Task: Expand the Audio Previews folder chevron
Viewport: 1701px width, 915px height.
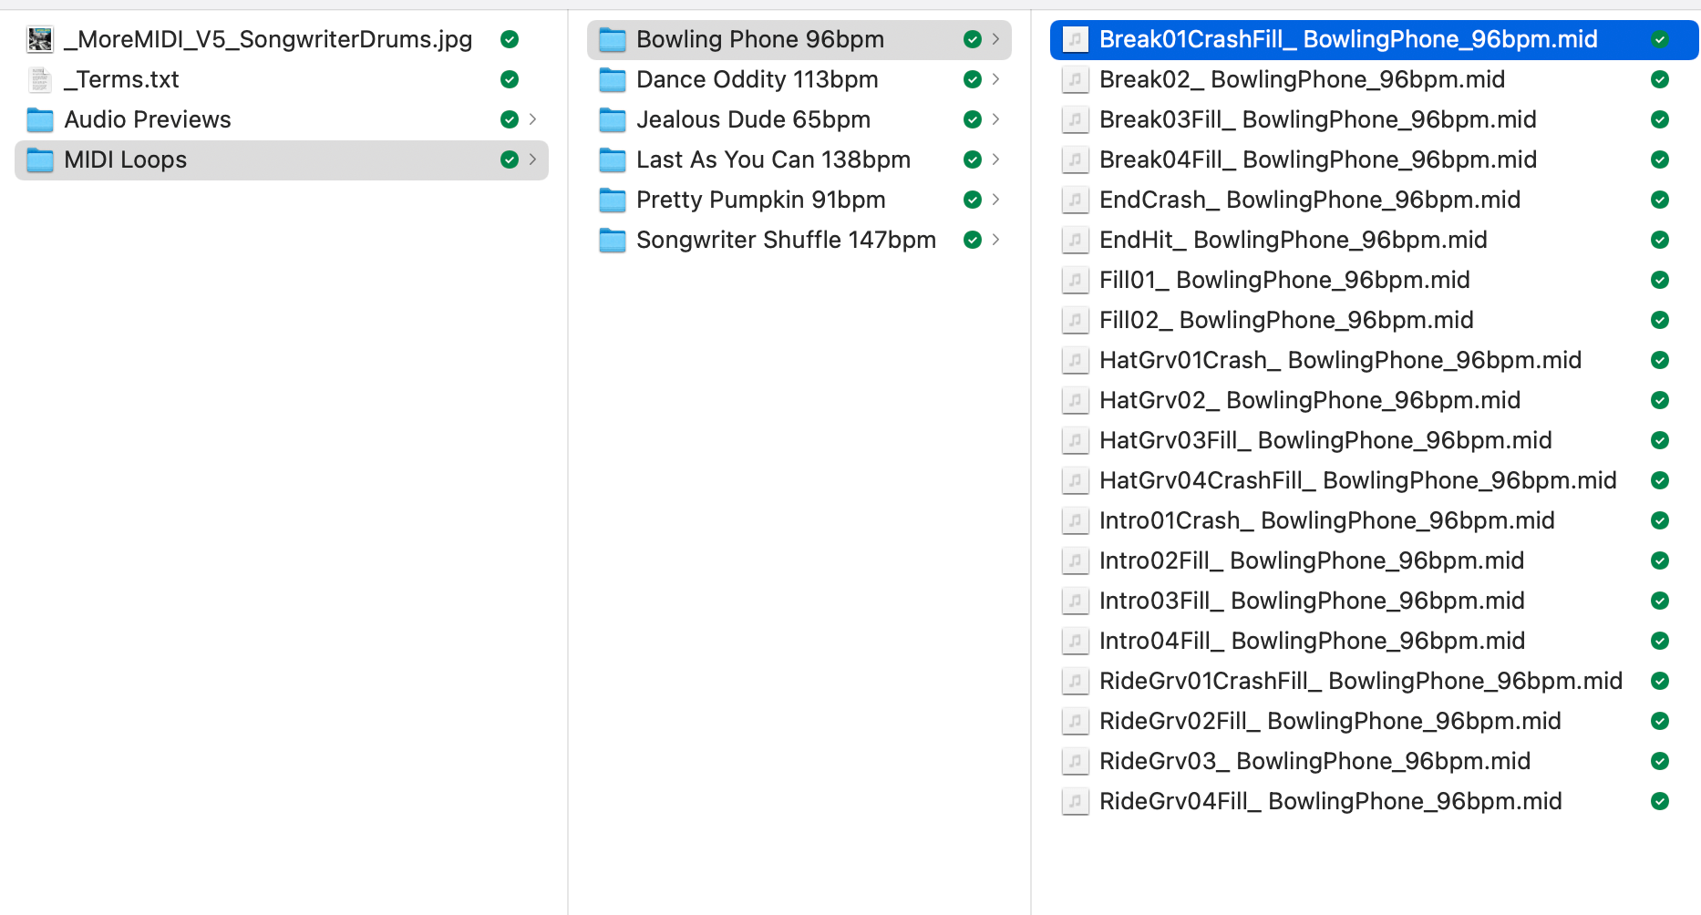Action: click(x=533, y=119)
